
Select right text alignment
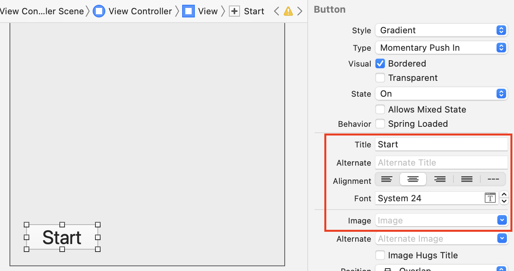tap(440, 179)
